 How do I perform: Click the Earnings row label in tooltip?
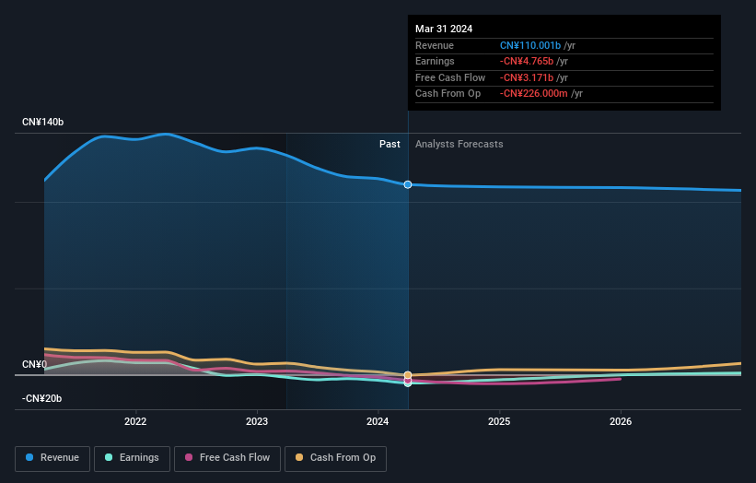click(x=435, y=61)
